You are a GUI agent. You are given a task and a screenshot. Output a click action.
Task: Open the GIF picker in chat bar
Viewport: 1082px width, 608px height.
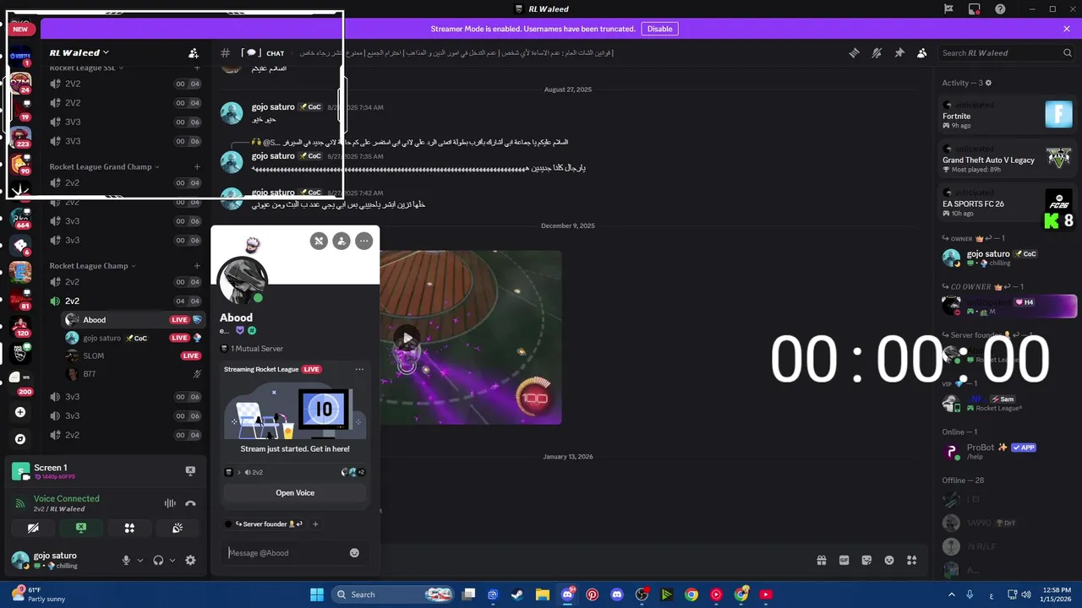tap(844, 560)
